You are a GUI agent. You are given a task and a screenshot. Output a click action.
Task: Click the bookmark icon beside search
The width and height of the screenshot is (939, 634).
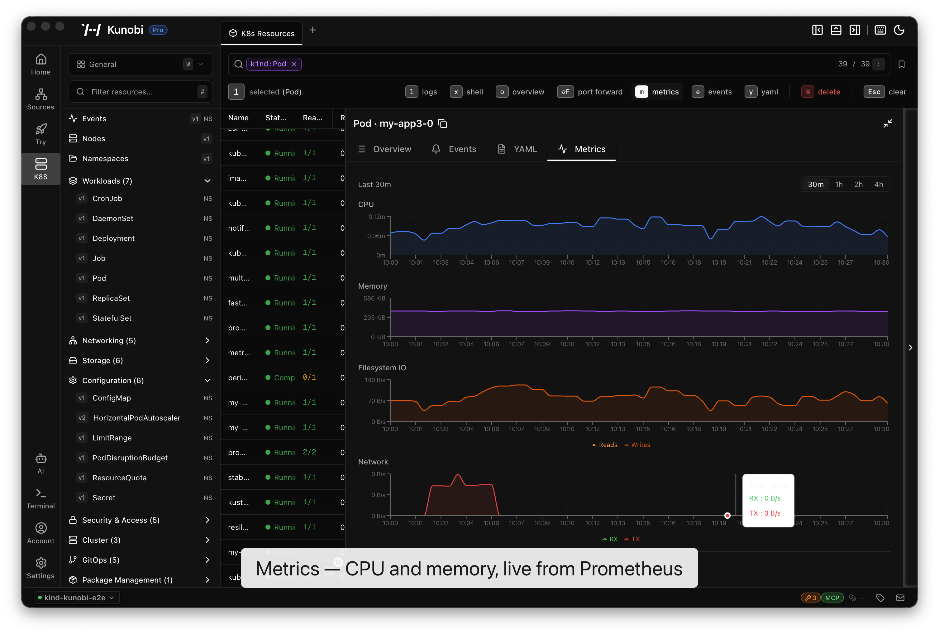pos(901,64)
